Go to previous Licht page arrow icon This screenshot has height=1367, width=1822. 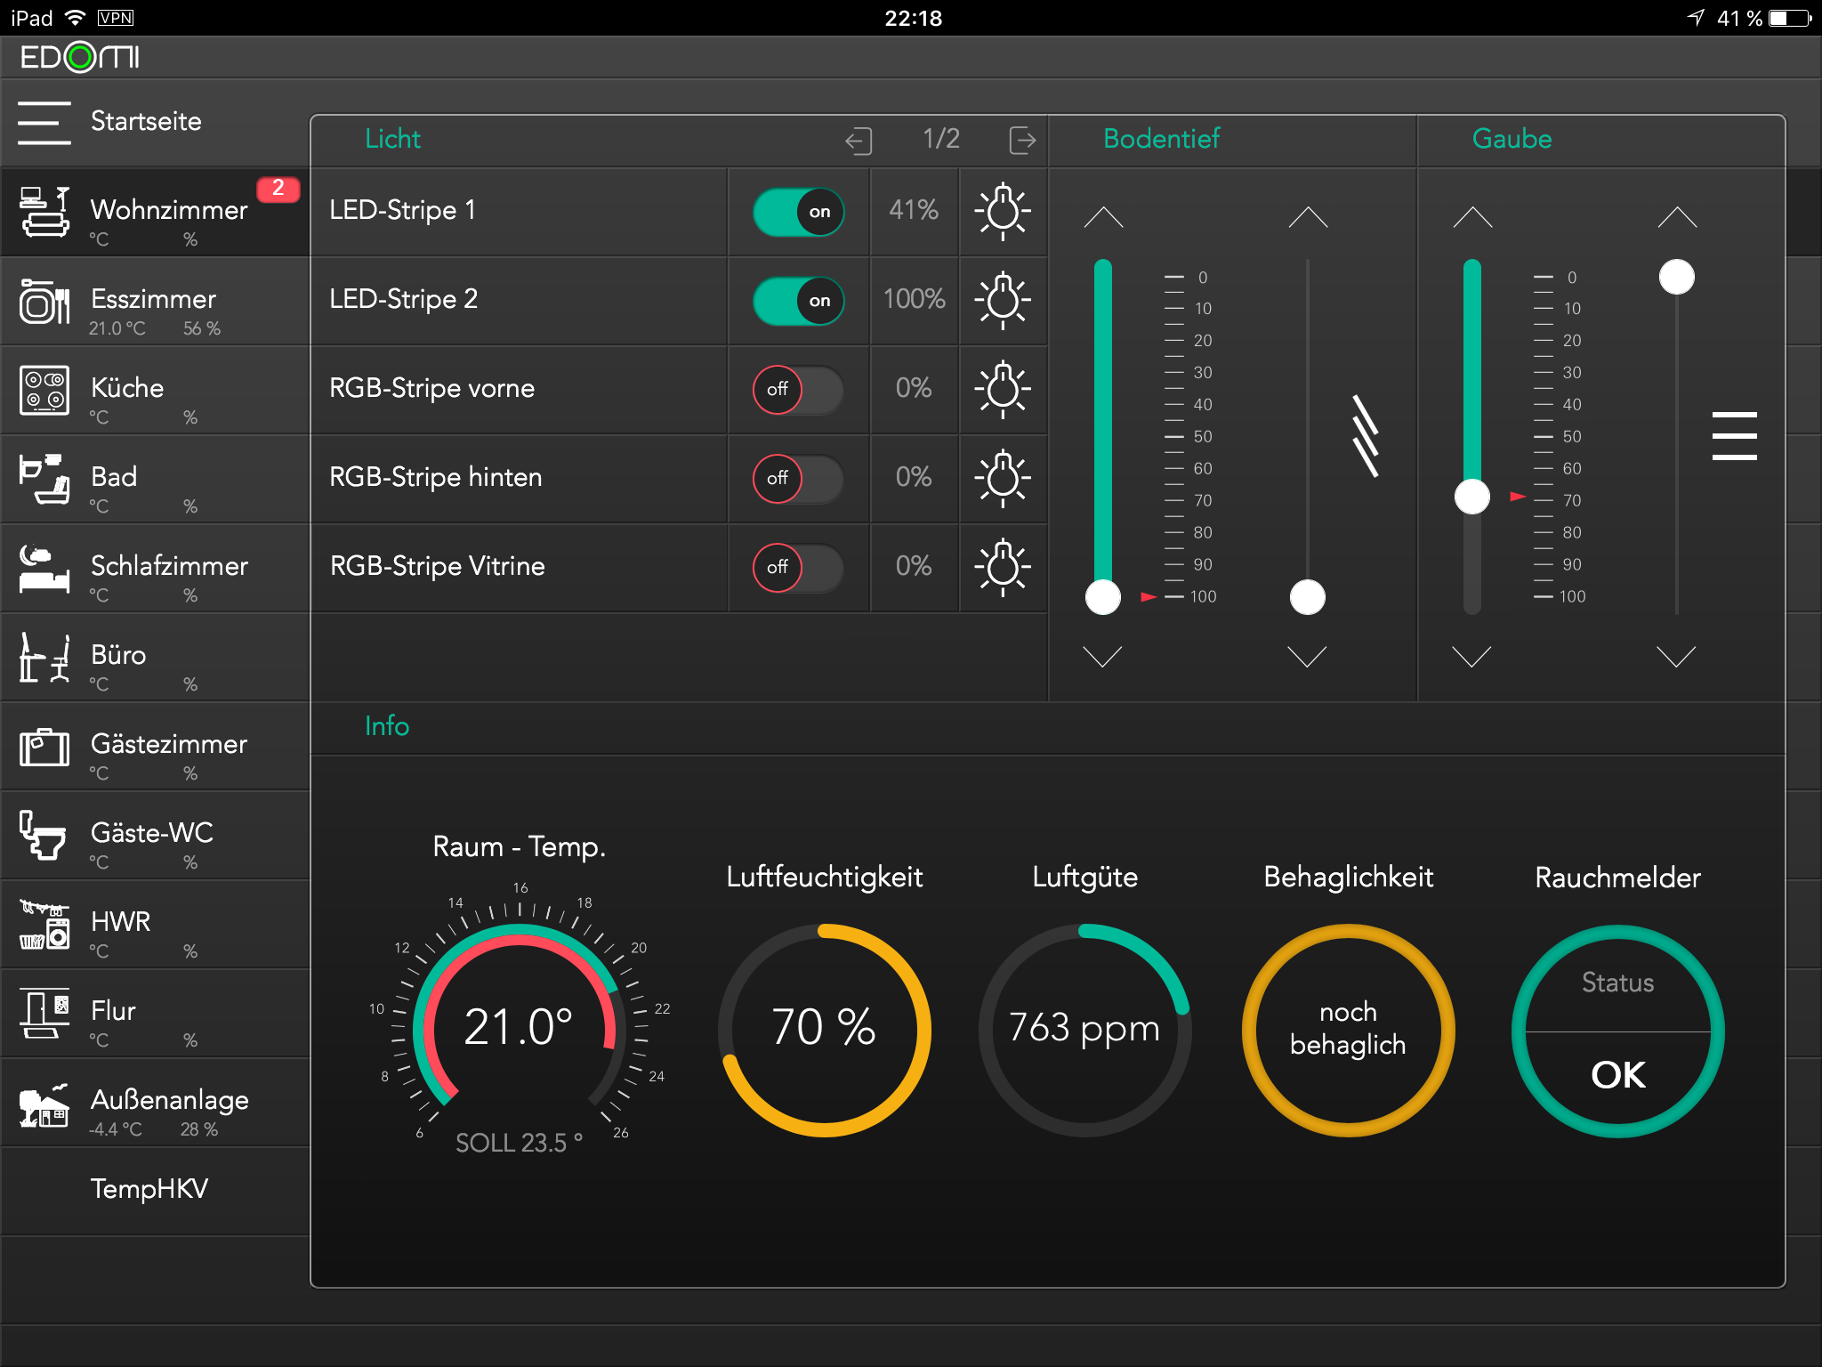(x=859, y=140)
